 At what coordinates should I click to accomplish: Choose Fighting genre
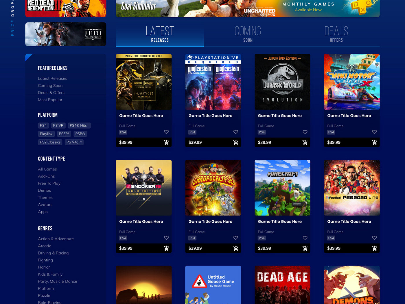(45, 260)
